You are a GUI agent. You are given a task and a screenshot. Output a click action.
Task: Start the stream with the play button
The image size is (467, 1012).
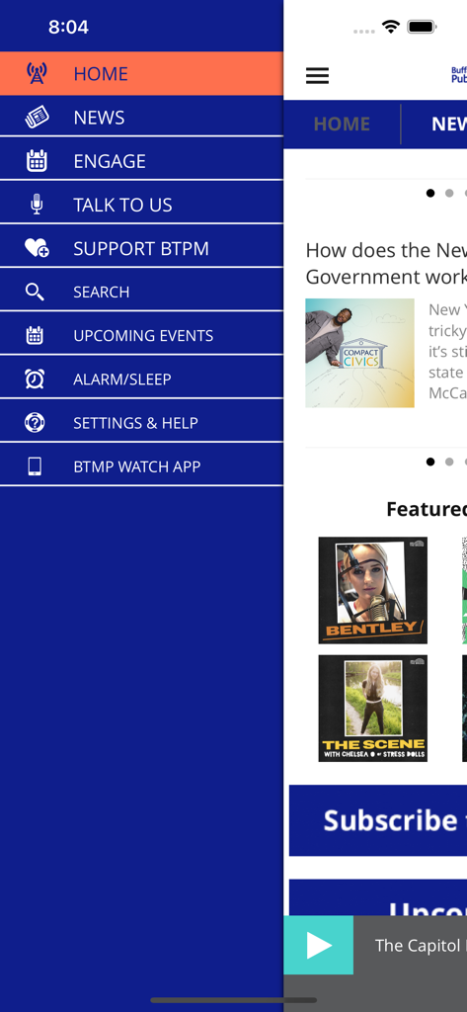319,945
